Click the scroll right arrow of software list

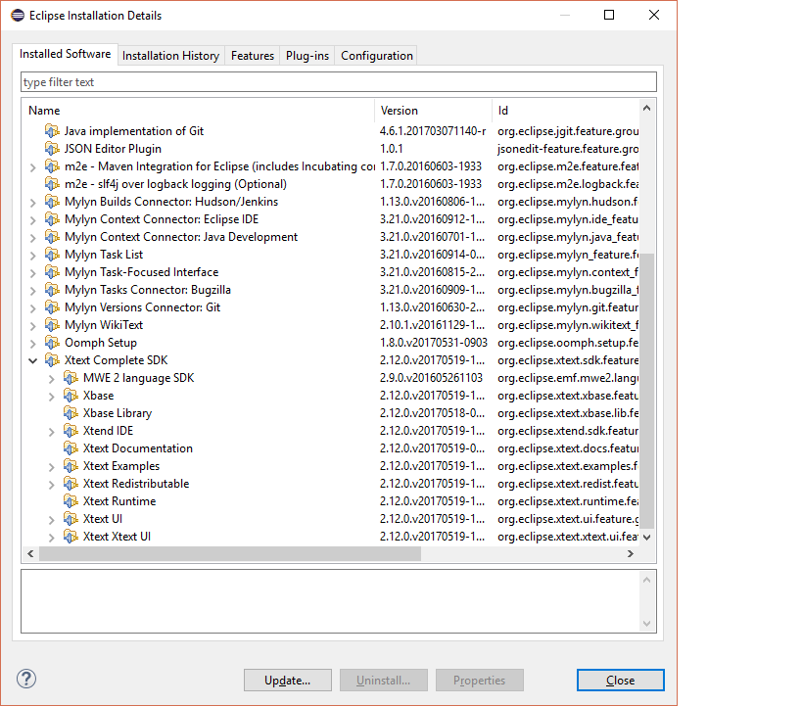tap(631, 553)
